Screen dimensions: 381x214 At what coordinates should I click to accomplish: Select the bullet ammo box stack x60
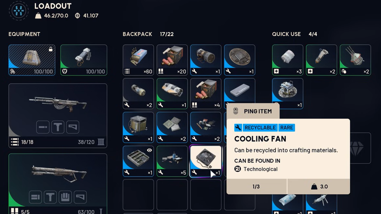pyautogui.click(x=138, y=60)
